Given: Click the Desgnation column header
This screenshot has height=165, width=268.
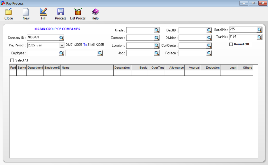Looking at the screenshot, I should pyautogui.click(x=122, y=68).
